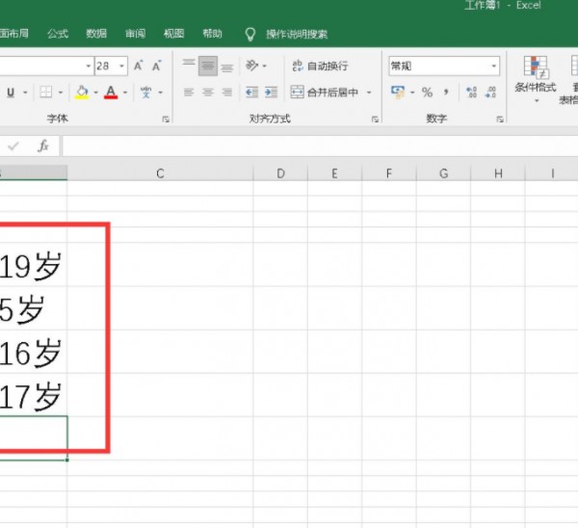This screenshot has width=578, height=528.
Task: Open the 公式 ribbon tab
Action: tap(58, 34)
